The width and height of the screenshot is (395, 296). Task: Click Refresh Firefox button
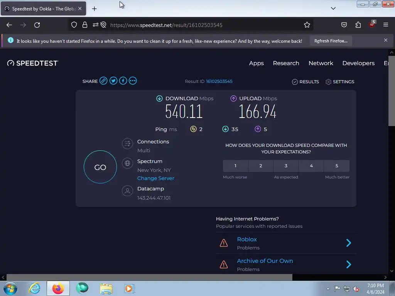click(331, 41)
